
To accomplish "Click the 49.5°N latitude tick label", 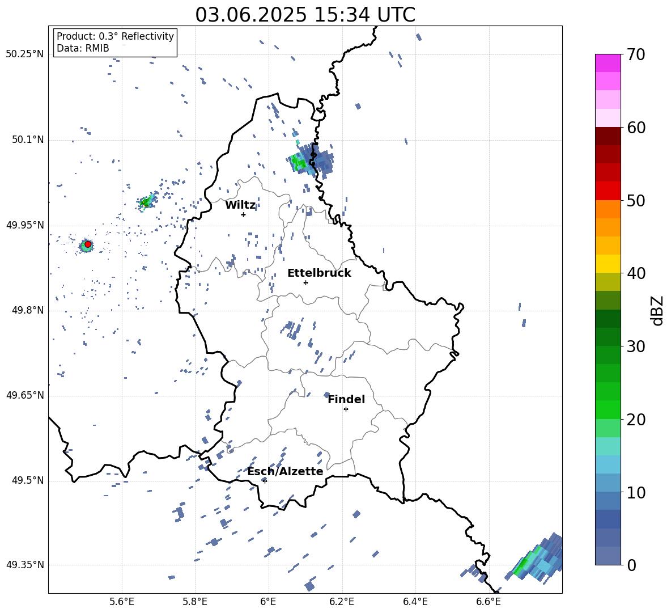I will coord(28,480).
